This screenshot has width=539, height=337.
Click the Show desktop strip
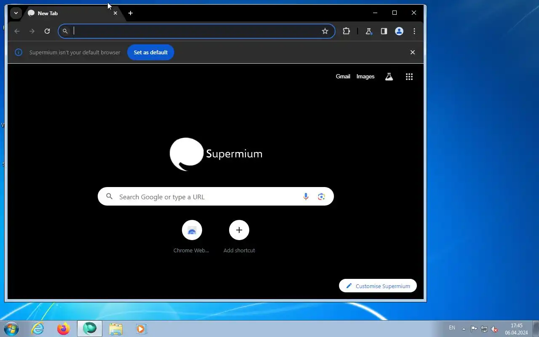[x=536, y=329]
